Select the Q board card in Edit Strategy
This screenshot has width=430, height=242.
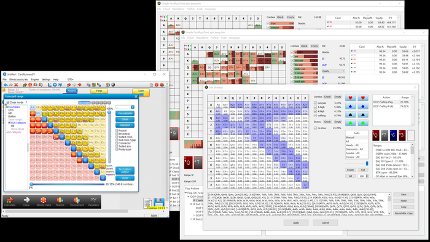(x=376, y=136)
